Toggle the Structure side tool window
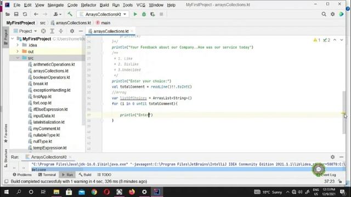Screen dimensions: 351x197 coord(5,158)
